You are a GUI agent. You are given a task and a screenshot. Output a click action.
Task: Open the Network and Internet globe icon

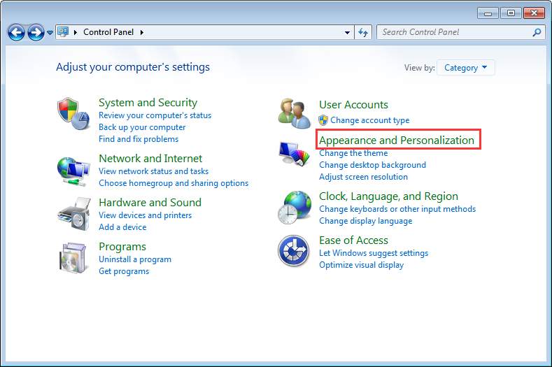coord(73,171)
